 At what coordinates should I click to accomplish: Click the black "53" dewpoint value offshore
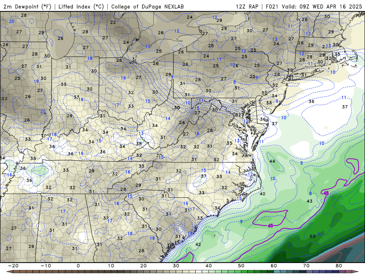pos(313,236)
